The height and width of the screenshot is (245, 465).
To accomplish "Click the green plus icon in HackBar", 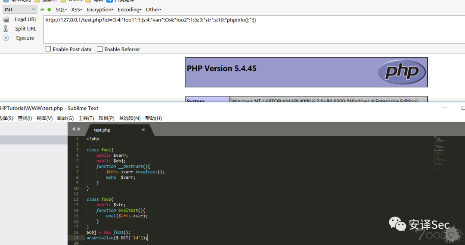I will tap(49, 9).
